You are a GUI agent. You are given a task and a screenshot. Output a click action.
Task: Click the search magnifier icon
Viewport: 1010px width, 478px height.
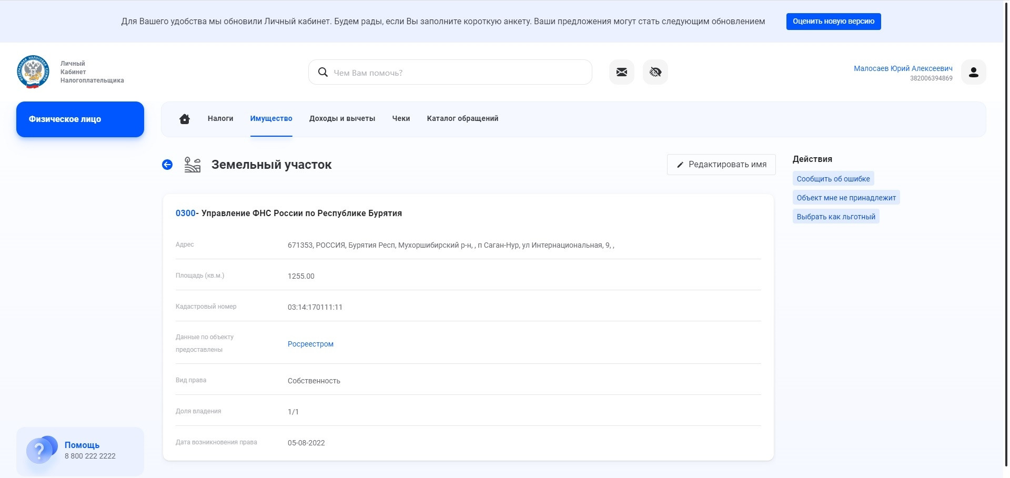pyautogui.click(x=323, y=72)
